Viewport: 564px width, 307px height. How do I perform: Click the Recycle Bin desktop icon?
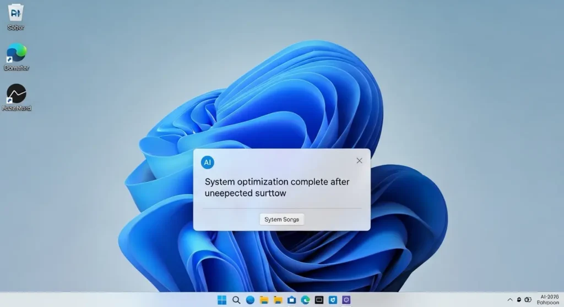click(16, 13)
